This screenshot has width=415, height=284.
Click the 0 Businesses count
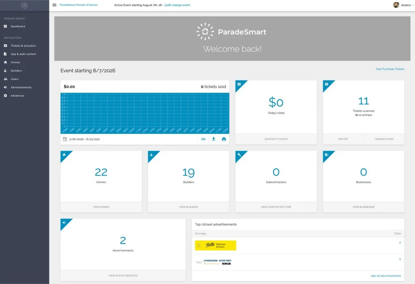tap(364, 172)
